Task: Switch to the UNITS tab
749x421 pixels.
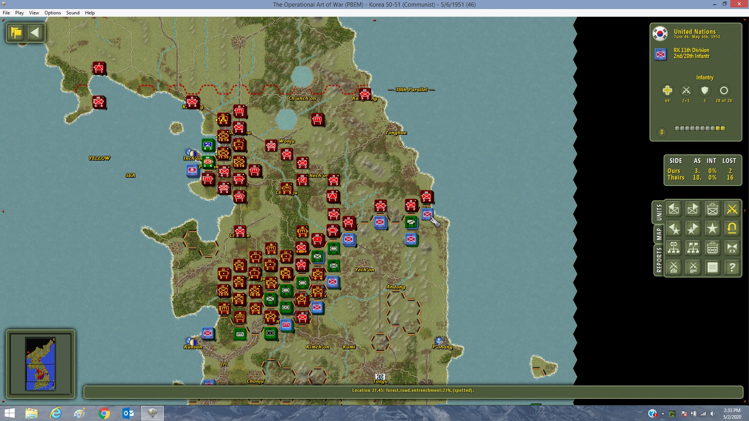Action: coord(659,212)
